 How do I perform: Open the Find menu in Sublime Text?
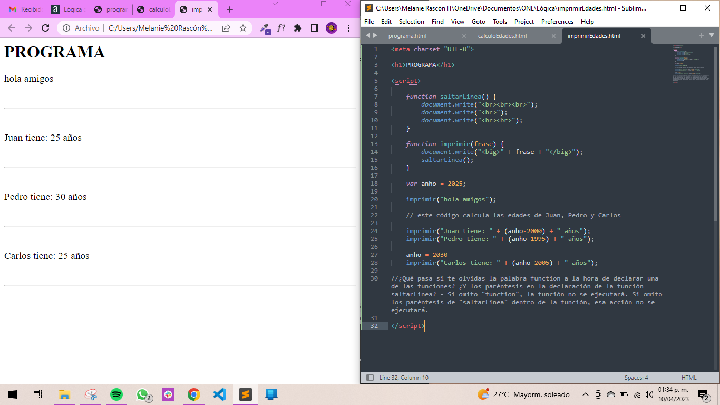pos(437,22)
